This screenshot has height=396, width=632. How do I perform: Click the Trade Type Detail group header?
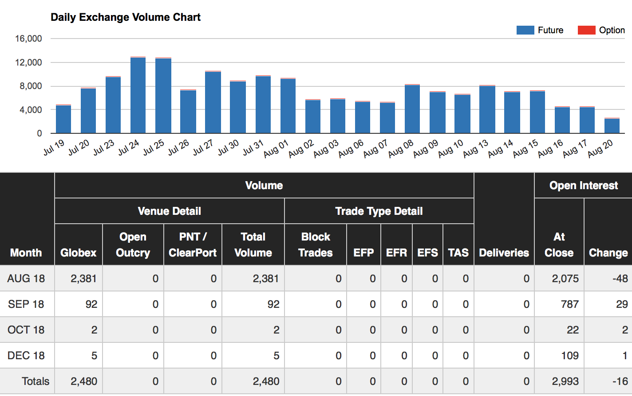coord(379,211)
